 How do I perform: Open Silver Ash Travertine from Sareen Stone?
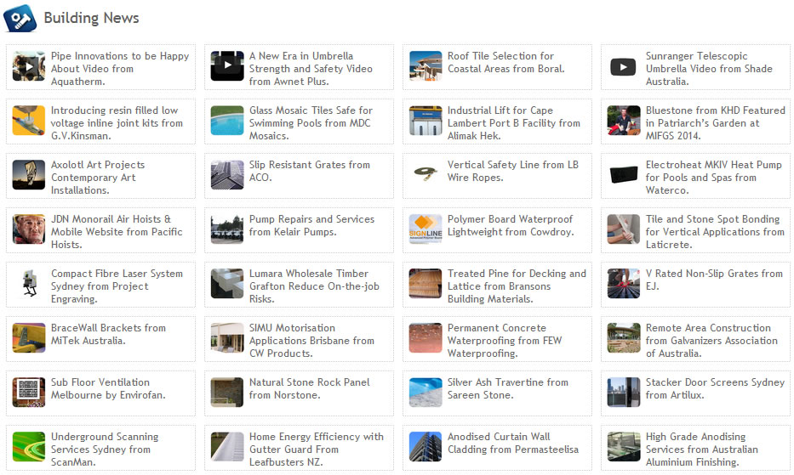508,388
